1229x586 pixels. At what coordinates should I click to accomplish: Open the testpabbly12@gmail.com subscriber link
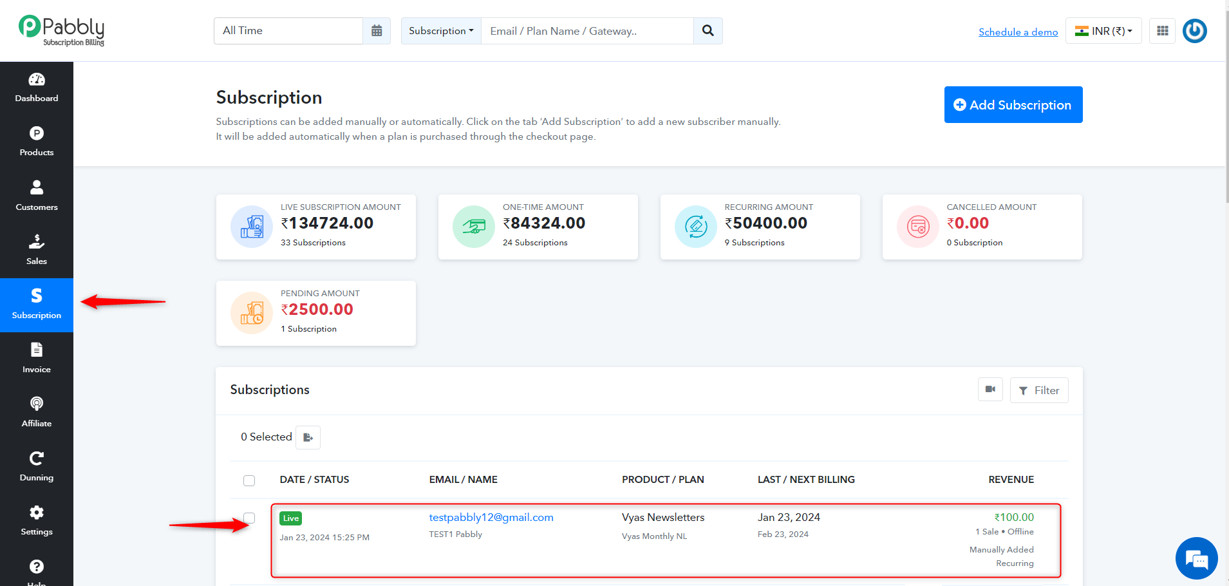[x=491, y=517]
